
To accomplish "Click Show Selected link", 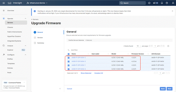I will [86, 73].
